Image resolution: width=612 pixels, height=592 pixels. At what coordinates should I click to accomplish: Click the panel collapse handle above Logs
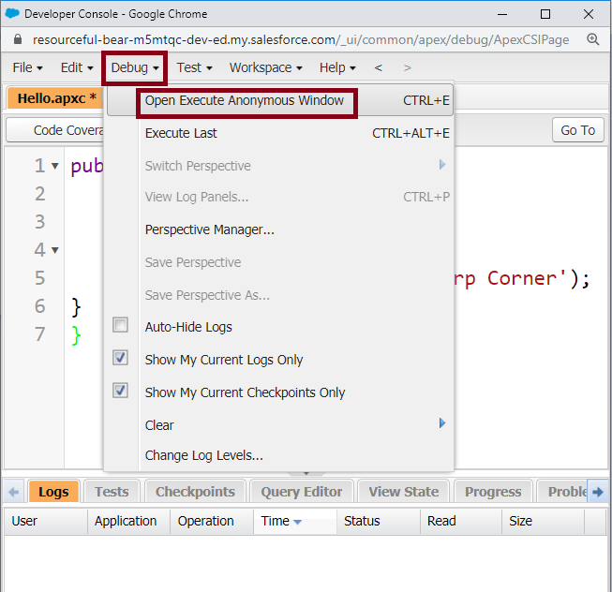pos(306,473)
